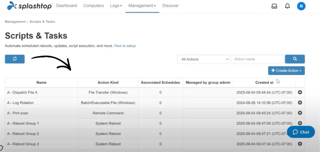Select the A - Reboot Group 1 name
Screen dimensions: 320x152
(x=23, y=123)
